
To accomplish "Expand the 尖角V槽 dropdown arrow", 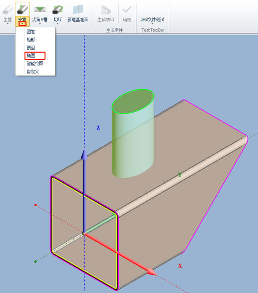I will [x=40, y=24].
